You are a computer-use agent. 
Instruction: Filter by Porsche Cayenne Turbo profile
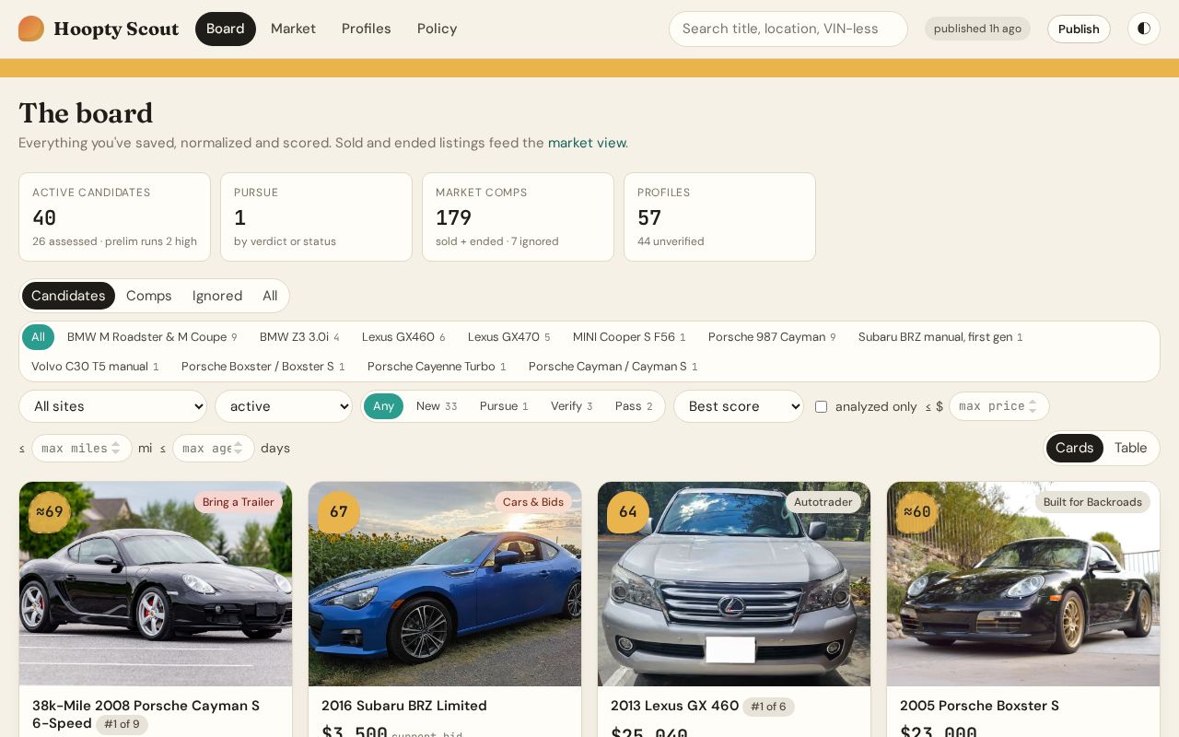click(437, 367)
